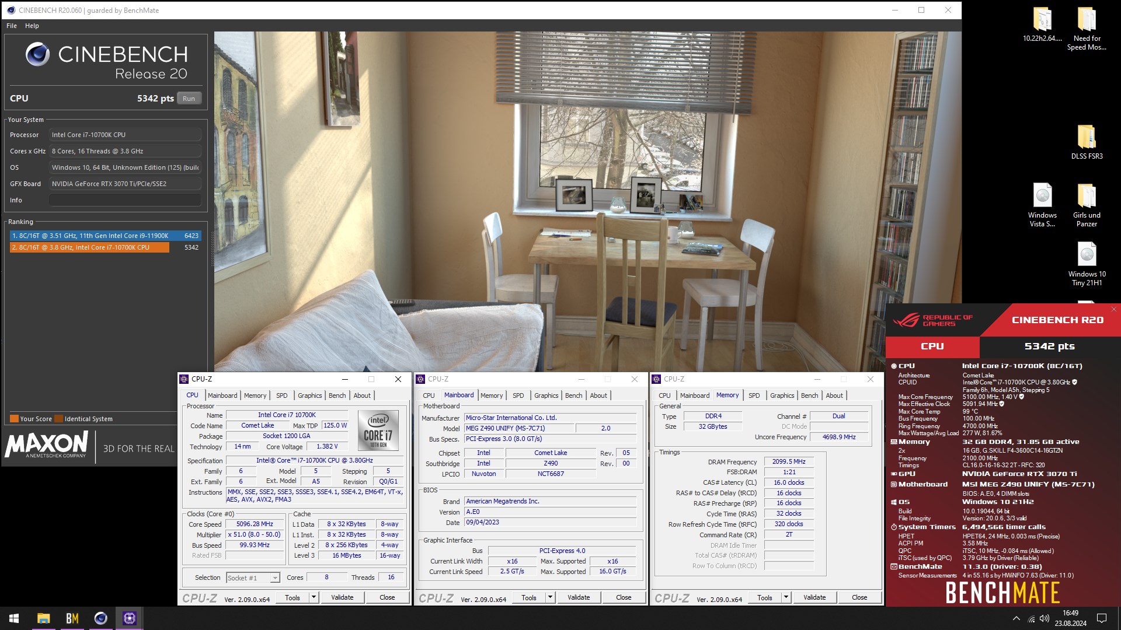The image size is (1121, 630).
Task: Click Tools button in first CPU-Z
Action: (293, 597)
